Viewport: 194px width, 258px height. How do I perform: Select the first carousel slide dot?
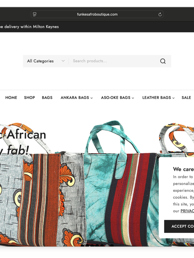point(82,245)
